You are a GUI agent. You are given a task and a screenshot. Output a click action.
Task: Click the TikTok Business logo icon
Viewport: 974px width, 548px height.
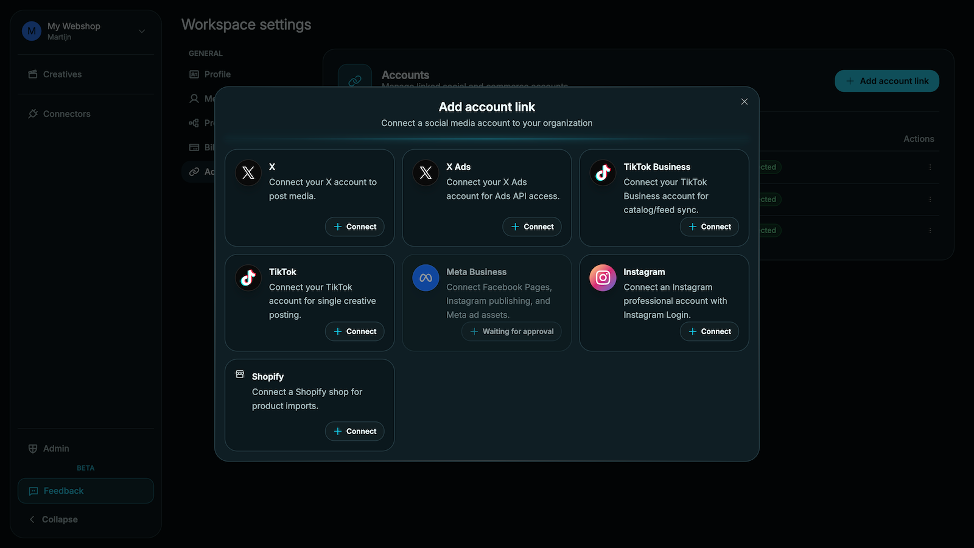603,173
